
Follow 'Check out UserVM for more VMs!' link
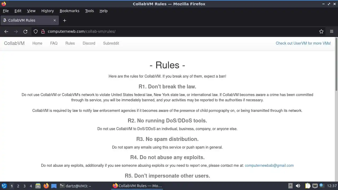(x=303, y=43)
